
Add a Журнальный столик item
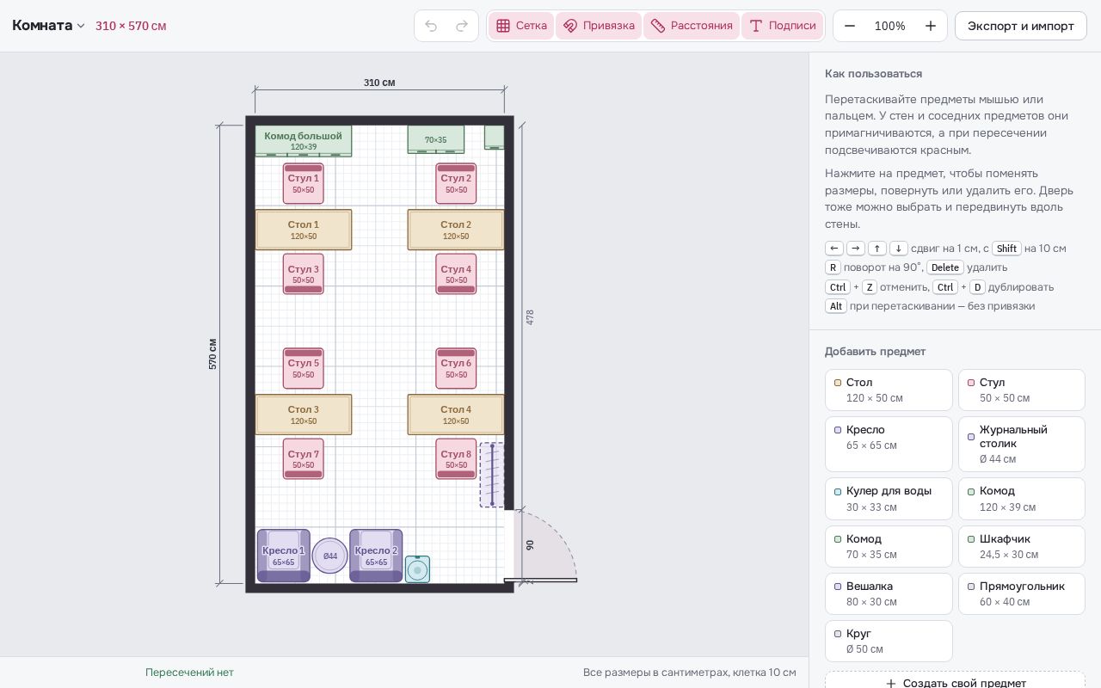[1022, 445]
